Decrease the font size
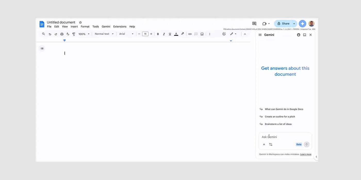The width and height of the screenshot is (361, 180). pos(139,34)
